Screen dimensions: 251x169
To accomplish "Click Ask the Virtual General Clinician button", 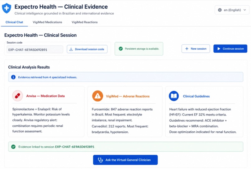I will coord(125,160).
